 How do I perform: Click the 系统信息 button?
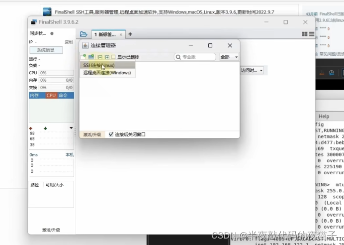pyautogui.click(x=46, y=50)
